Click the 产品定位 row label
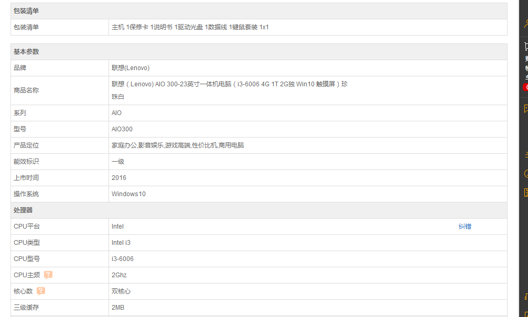Image resolution: width=528 pixels, height=317 pixels. click(x=26, y=145)
